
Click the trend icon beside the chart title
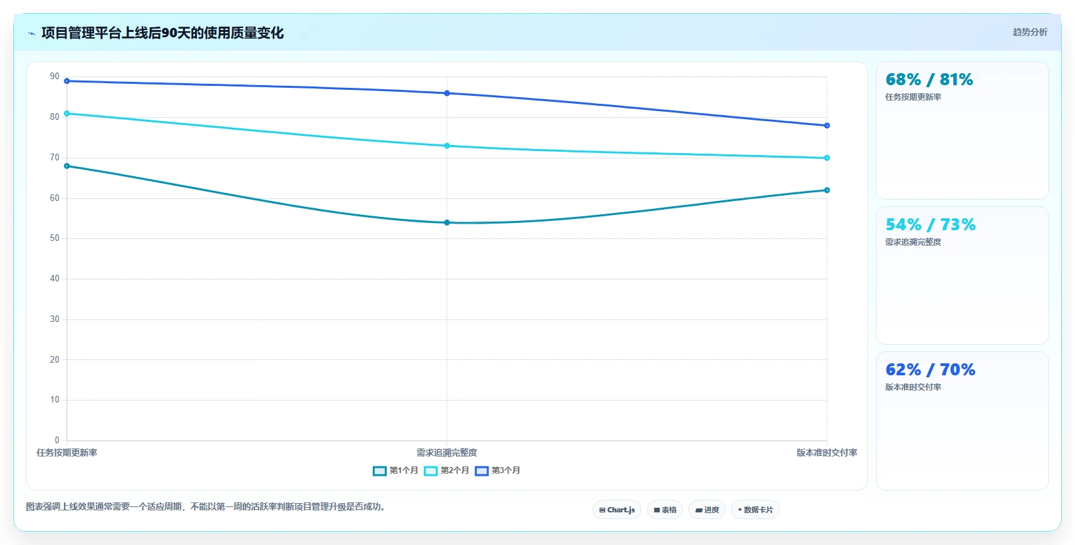pos(31,33)
